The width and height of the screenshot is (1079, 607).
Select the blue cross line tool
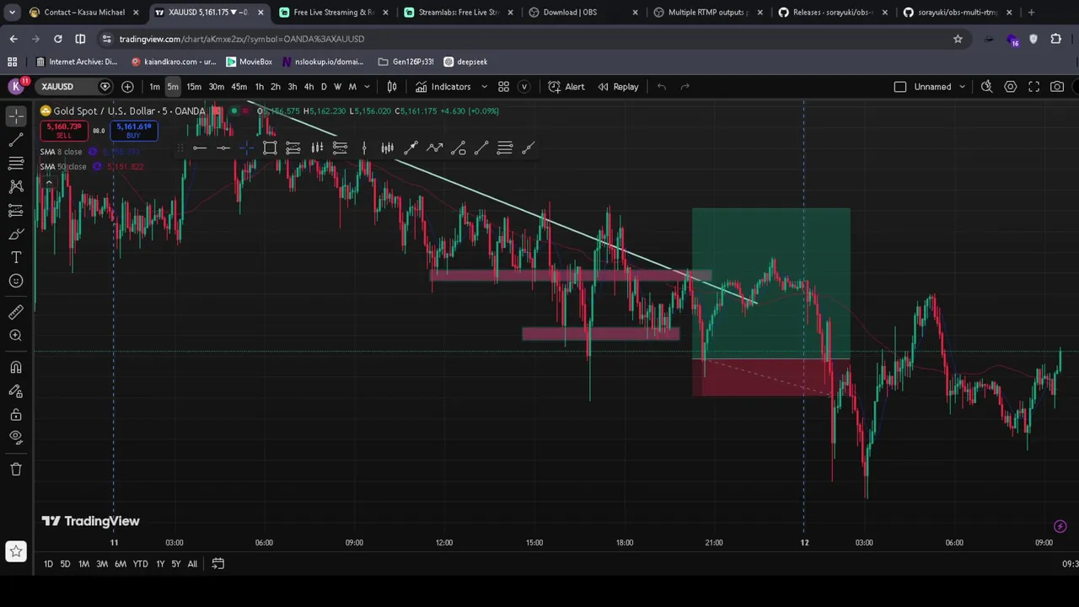246,148
